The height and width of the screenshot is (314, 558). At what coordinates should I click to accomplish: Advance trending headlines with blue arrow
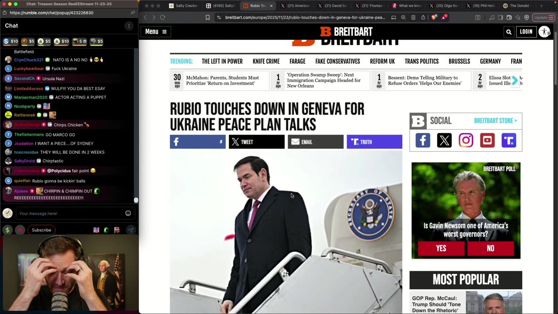point(515,81)
